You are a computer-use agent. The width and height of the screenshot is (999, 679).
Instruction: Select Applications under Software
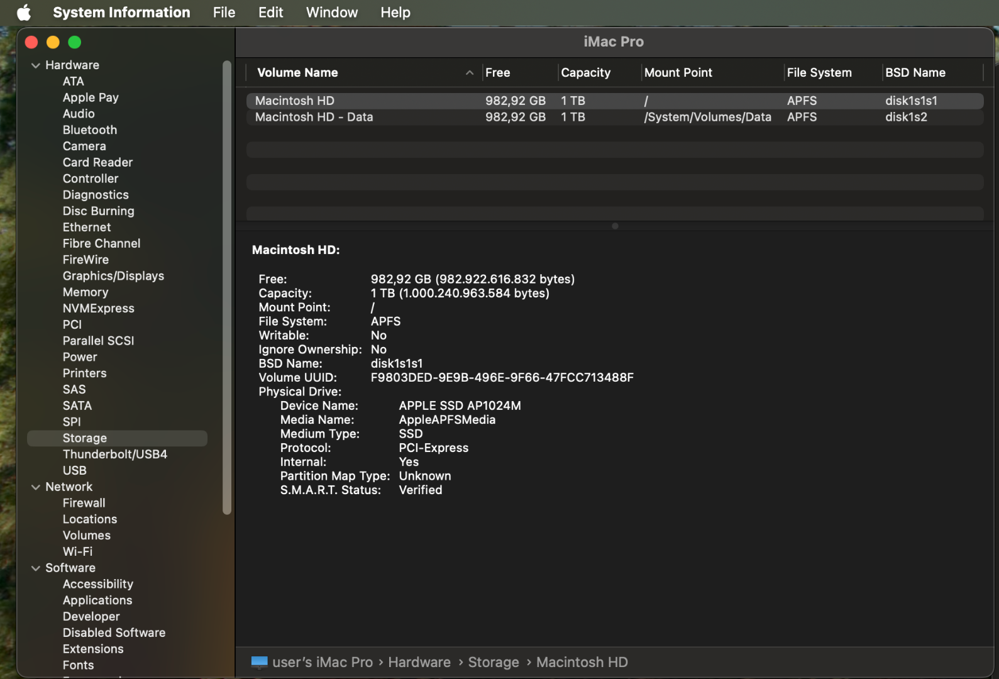tap(97, 601)
